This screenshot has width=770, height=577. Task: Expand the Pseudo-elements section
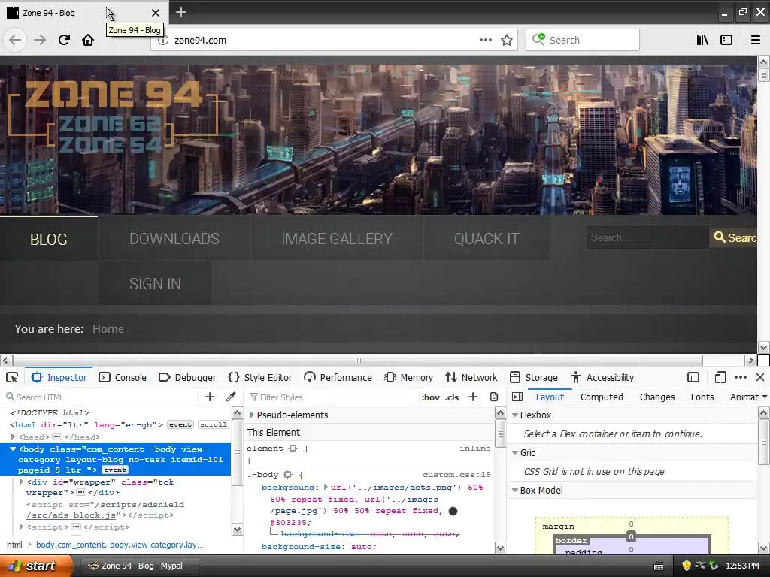252,415
